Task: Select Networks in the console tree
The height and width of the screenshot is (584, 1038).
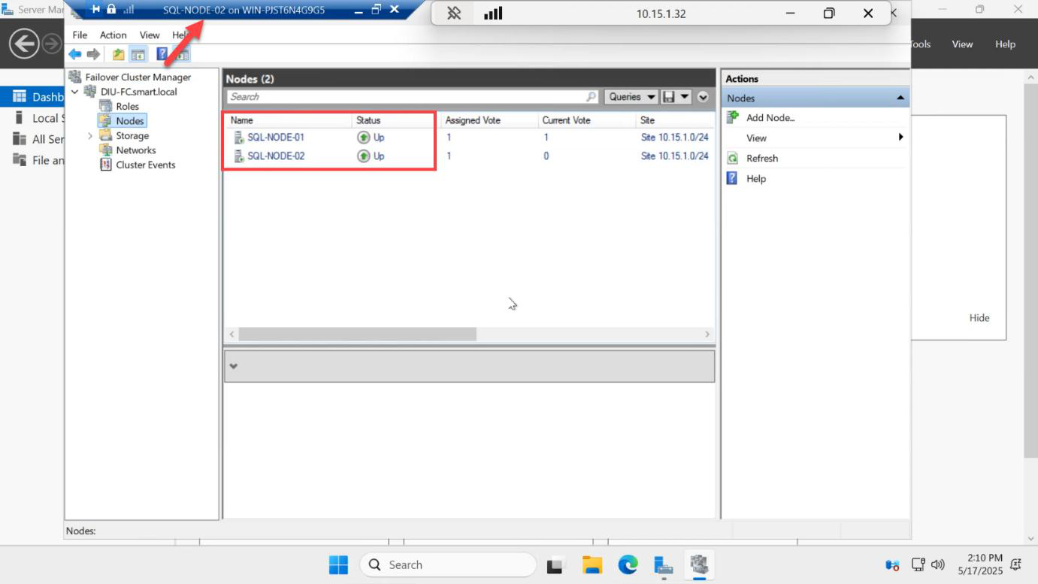Action: [x=135, y=150]
